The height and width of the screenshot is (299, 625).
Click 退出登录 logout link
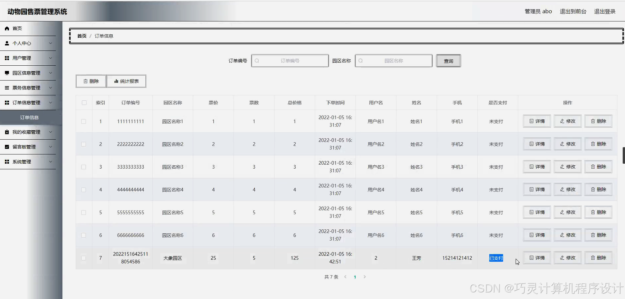(605, 11)
